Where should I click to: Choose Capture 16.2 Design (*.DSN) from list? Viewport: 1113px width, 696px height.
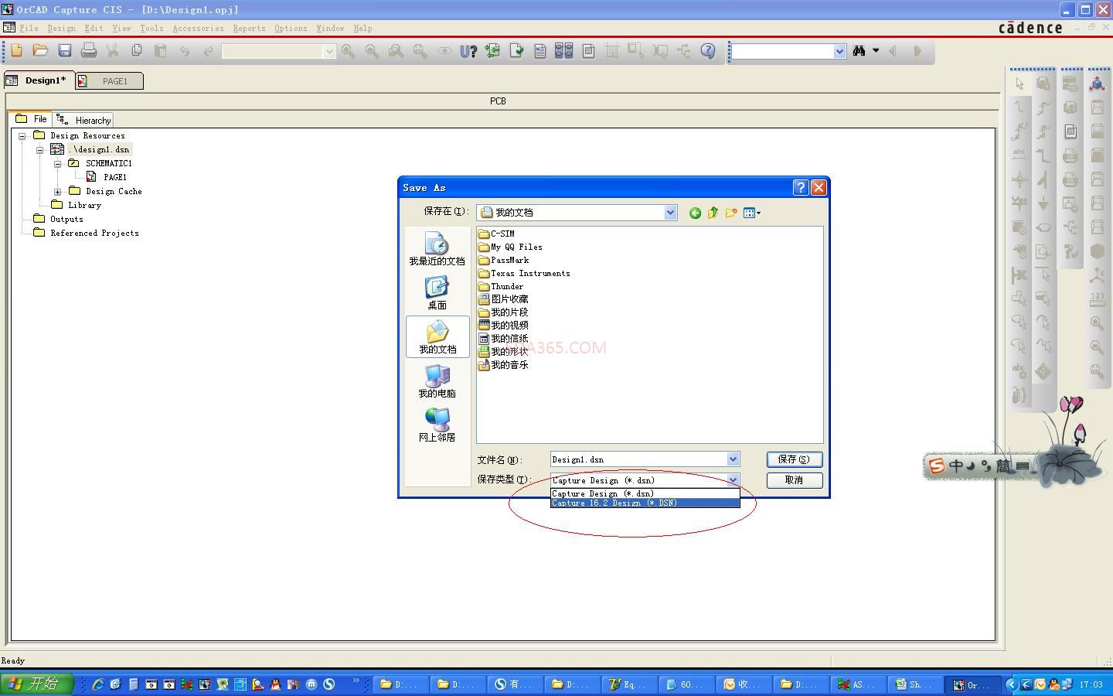coord(645,503)
